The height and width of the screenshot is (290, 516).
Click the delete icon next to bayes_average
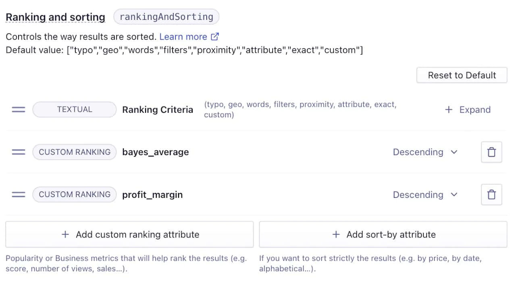491,152
